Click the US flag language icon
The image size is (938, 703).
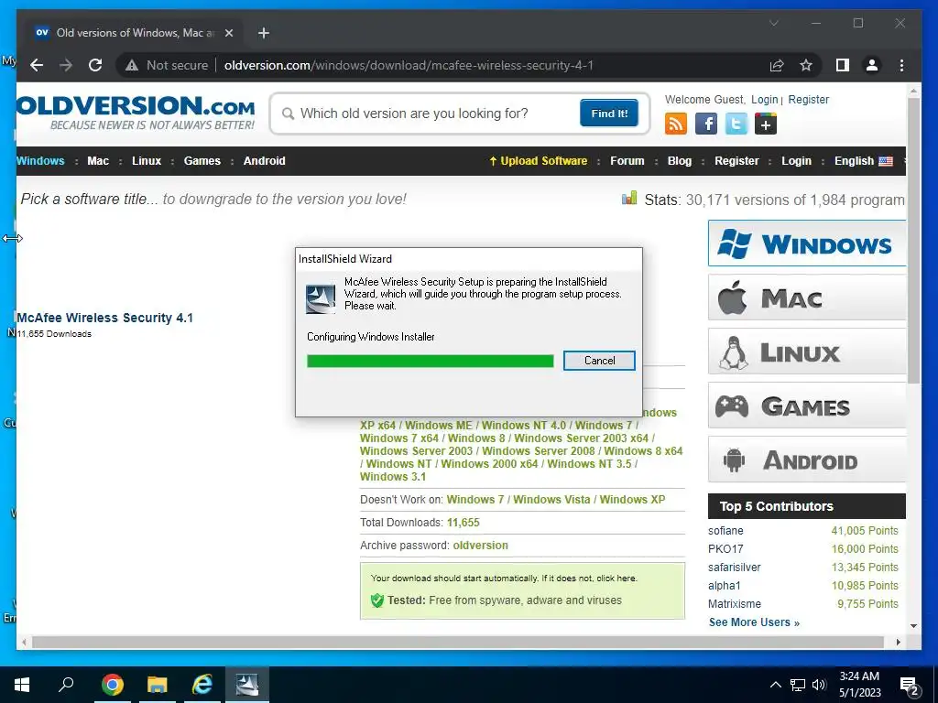click(x=886, y=161)
